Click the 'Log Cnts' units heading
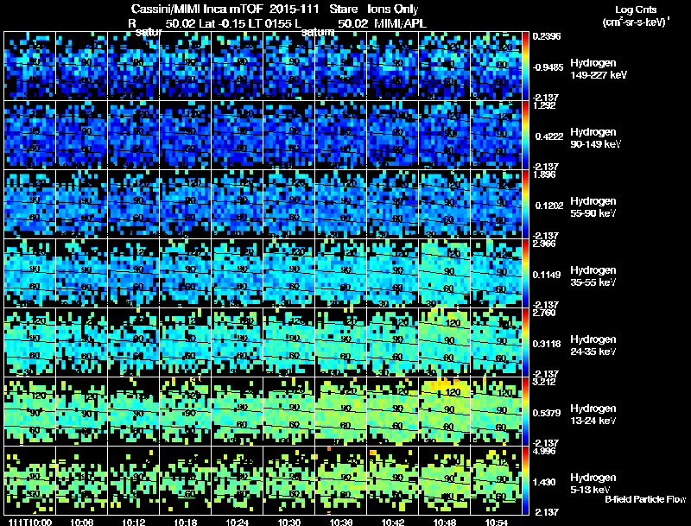The width and height of the screenshot is (691, 526). click(x=636, y=10)
